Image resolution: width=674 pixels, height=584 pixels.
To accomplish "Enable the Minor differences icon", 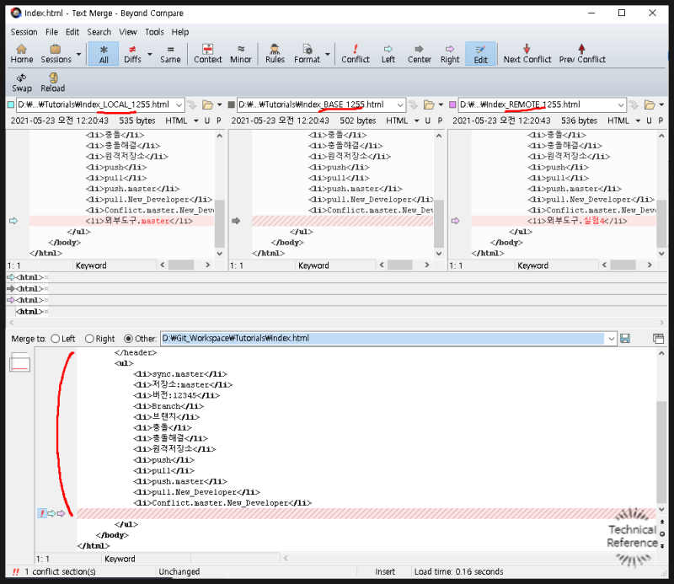I will click(241, 52).
